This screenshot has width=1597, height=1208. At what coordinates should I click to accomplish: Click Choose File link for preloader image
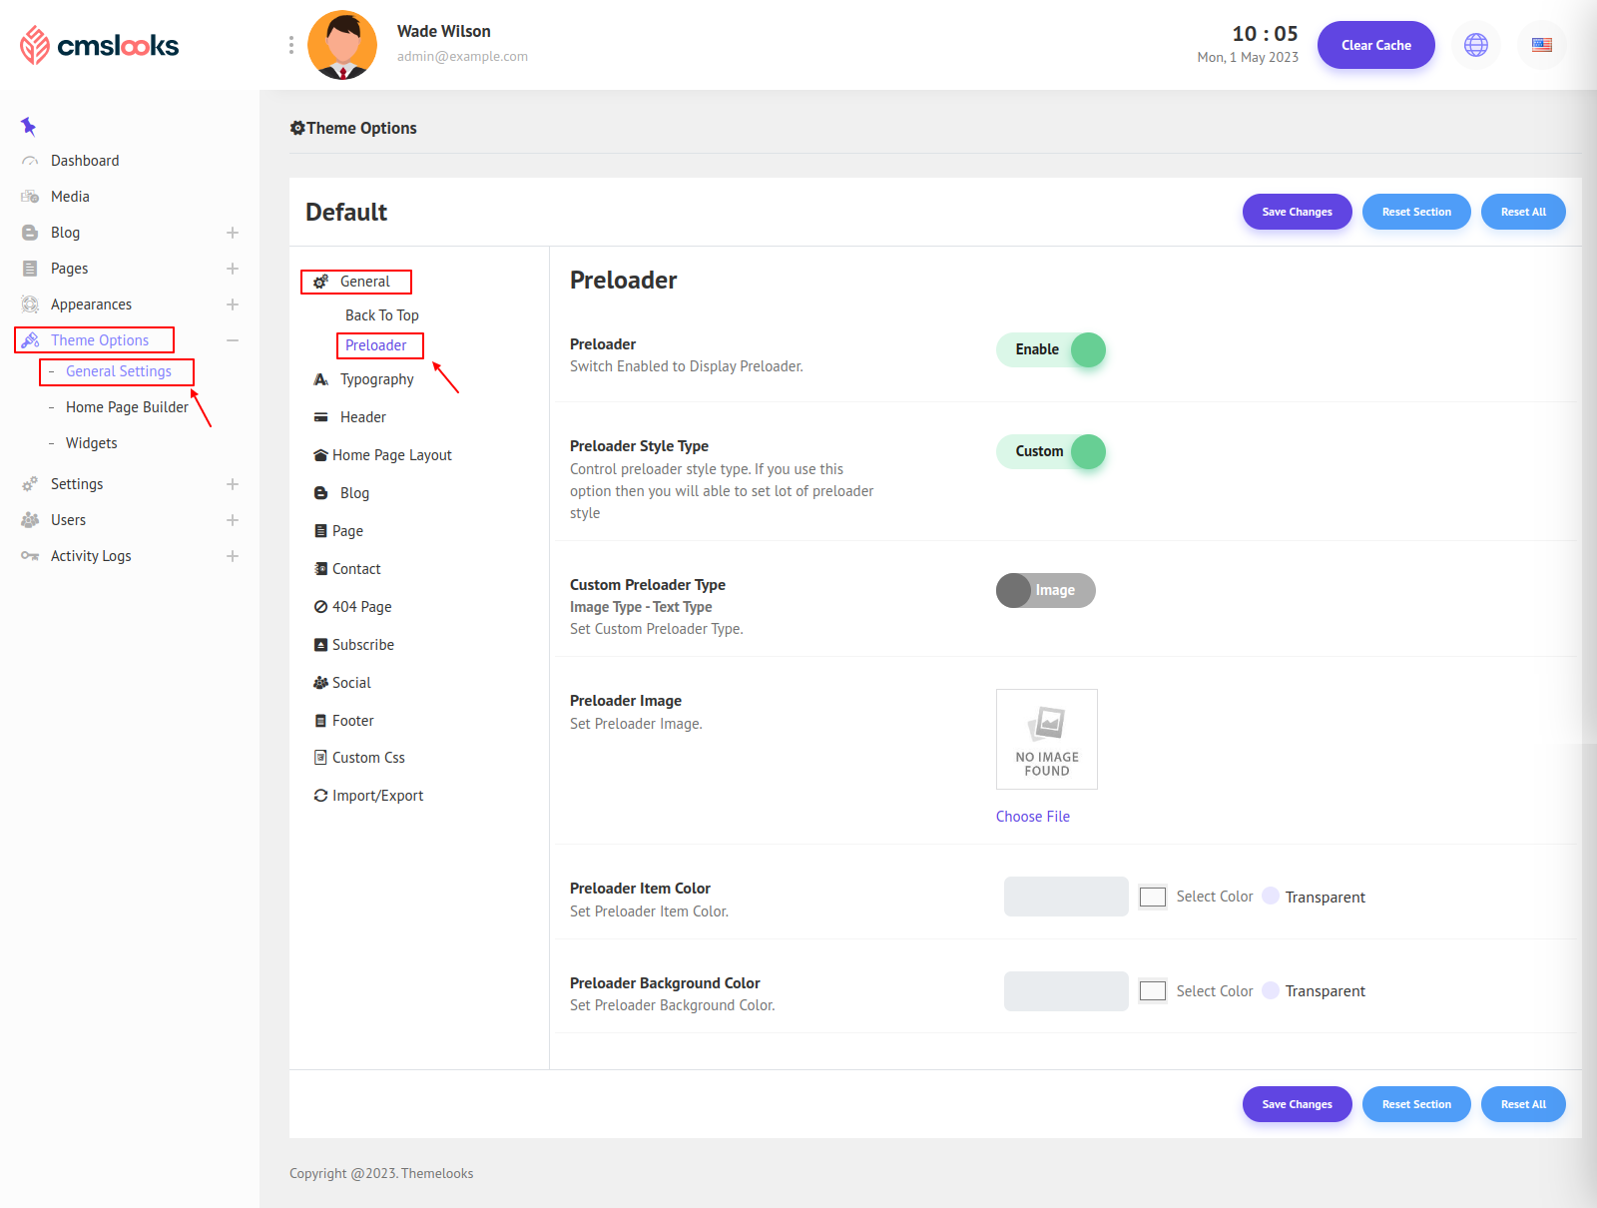pos(1032,817)
